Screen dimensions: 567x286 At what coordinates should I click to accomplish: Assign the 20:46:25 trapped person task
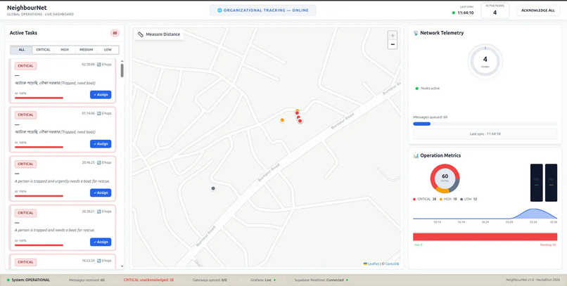101,193
